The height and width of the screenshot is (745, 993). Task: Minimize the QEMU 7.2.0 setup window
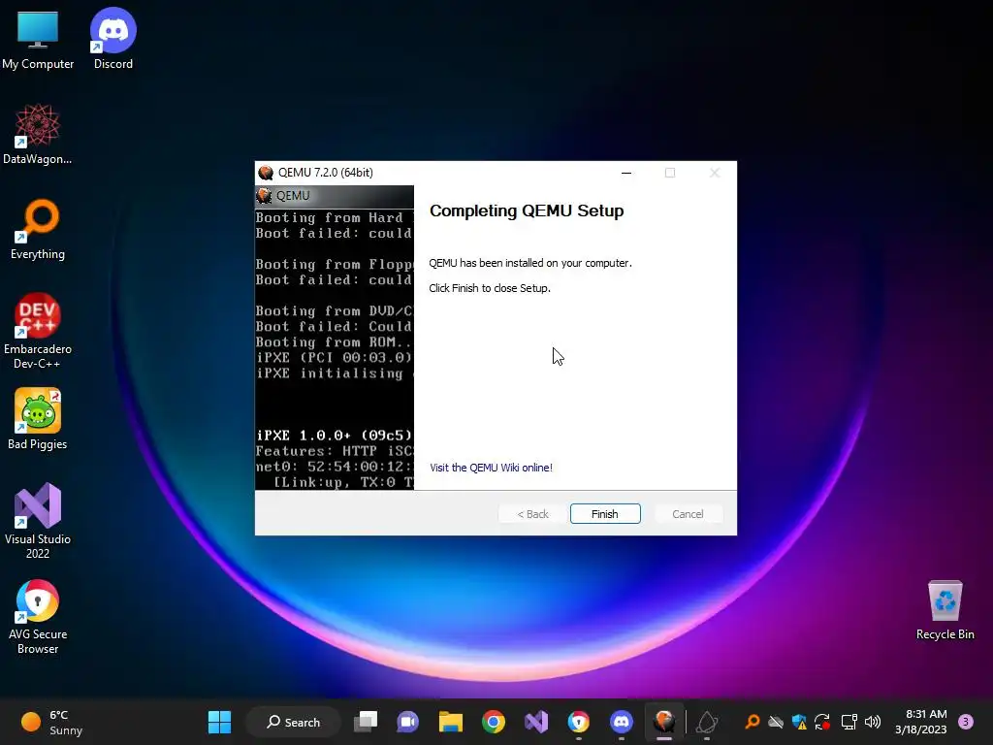(x=626, y=173)
